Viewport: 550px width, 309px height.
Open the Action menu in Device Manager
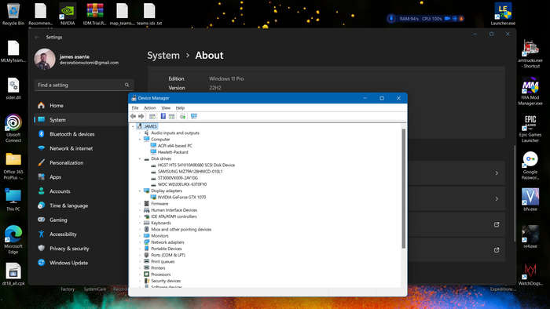pyautogui.click(x=150, y=107)
